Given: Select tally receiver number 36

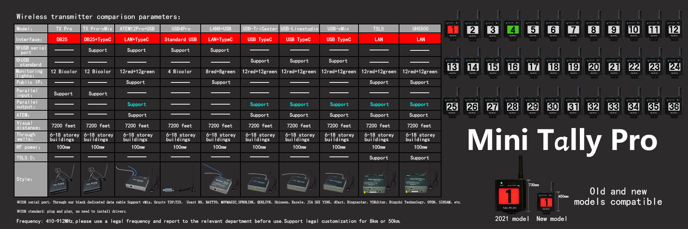Looking at the screenshot, I should coord(674,107).
